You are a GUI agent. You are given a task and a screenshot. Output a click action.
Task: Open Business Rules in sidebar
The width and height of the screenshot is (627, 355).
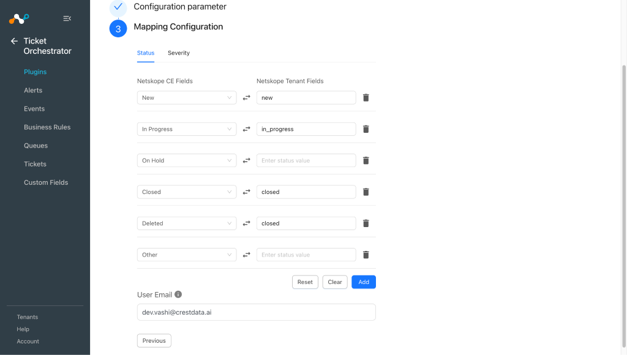click(x=47, y=127)
